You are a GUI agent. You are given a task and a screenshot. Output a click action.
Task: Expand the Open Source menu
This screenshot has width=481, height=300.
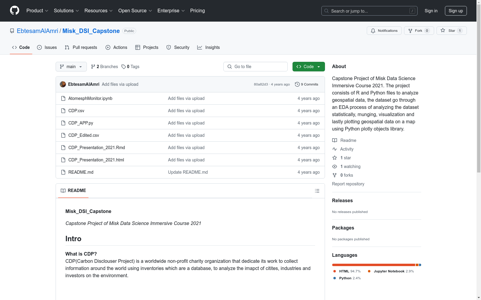[135, 10]
